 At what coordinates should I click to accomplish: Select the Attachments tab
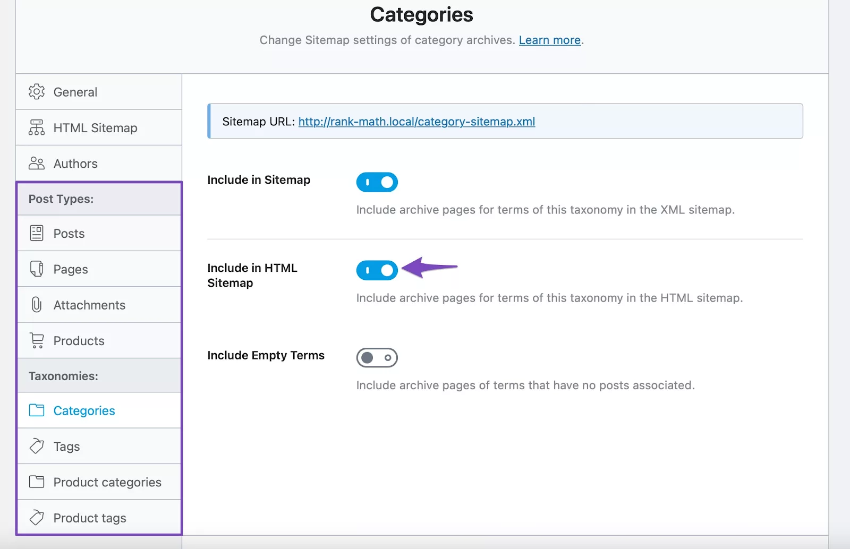(x=99, y=304)
